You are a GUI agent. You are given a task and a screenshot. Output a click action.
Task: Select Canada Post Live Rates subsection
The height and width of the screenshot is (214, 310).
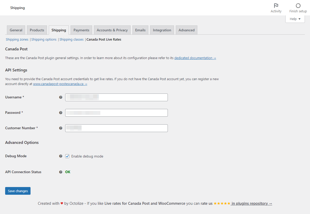click(x=104, y=40)
